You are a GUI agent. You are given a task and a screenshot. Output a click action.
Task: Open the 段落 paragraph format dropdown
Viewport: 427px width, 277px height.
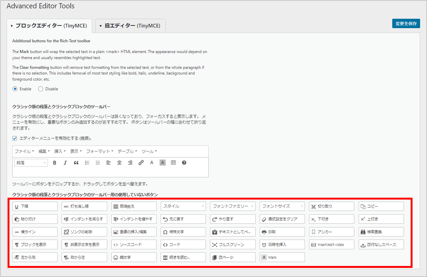(x=30, y=162)
